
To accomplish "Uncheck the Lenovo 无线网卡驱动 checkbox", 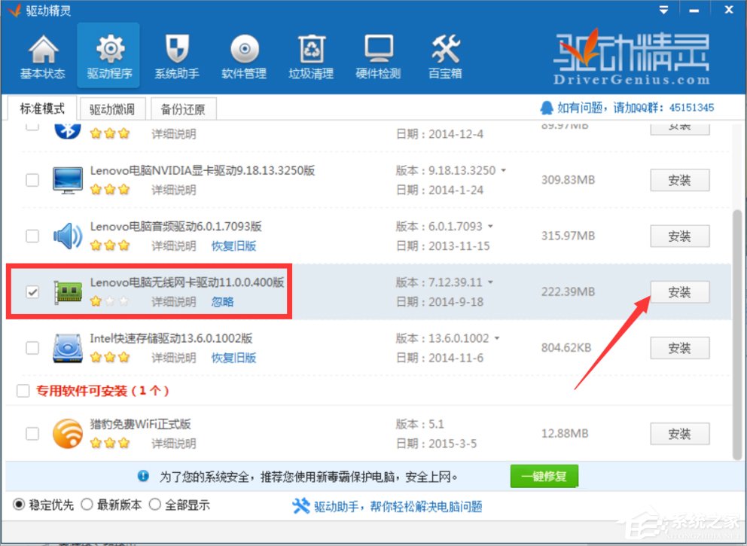I will pyautogui.click(x=32, y=291).
